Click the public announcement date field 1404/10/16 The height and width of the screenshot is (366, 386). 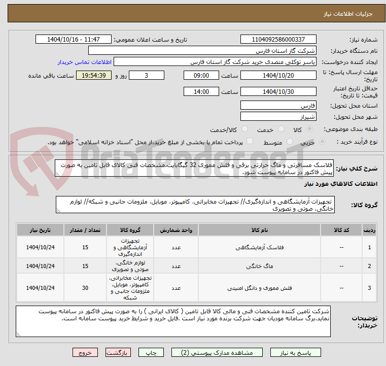(x=74, y=40)
